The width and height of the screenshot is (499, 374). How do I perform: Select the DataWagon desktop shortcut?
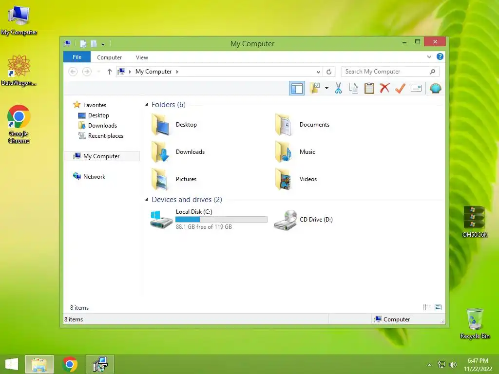tap(19, 70)
